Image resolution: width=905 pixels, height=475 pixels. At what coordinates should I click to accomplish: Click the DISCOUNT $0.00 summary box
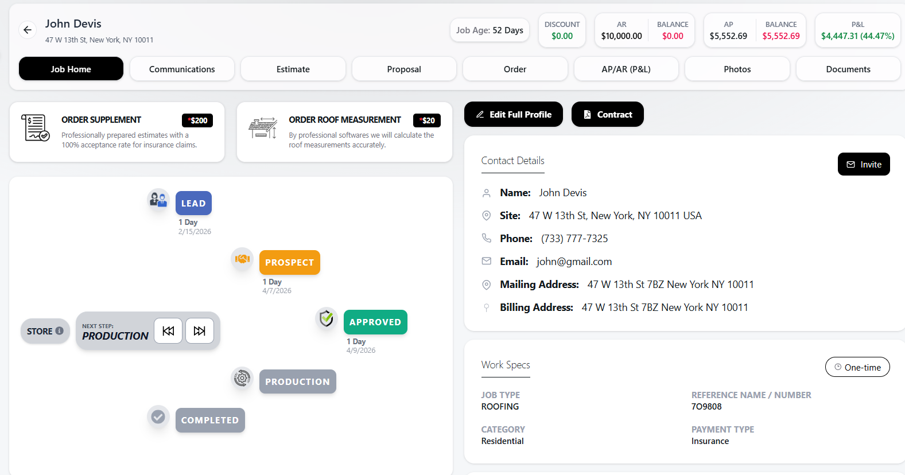pyautogui.click(x=562, y=30)
